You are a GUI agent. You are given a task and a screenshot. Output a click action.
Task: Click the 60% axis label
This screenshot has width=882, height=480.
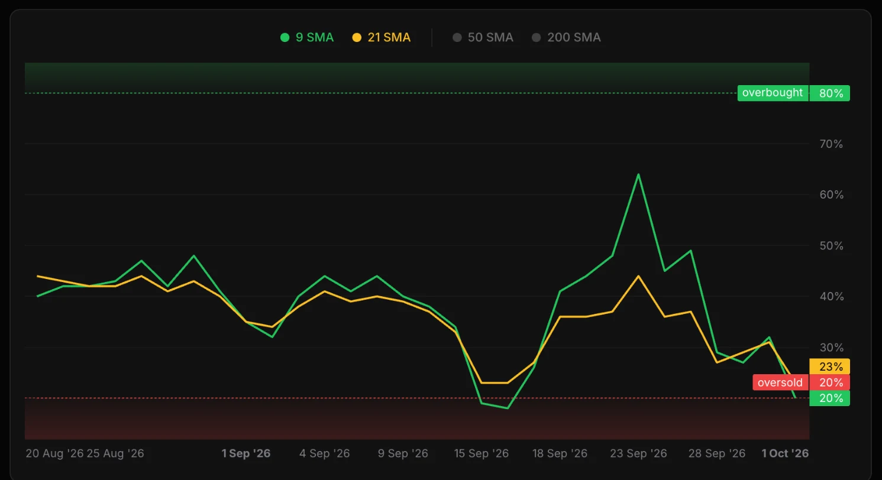(831, 195)
